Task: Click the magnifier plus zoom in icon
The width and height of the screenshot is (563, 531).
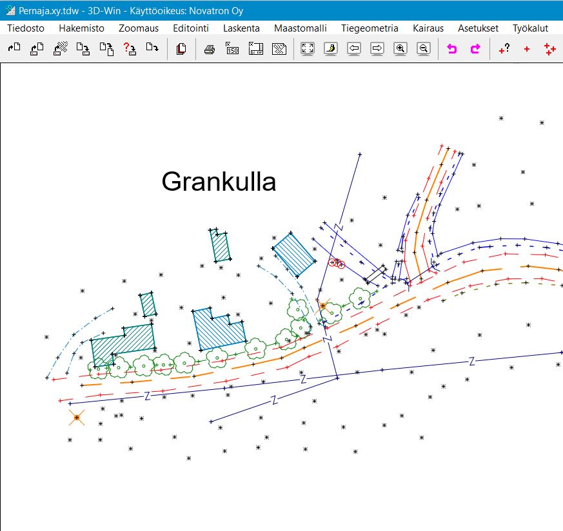Action: pos(400,49)
